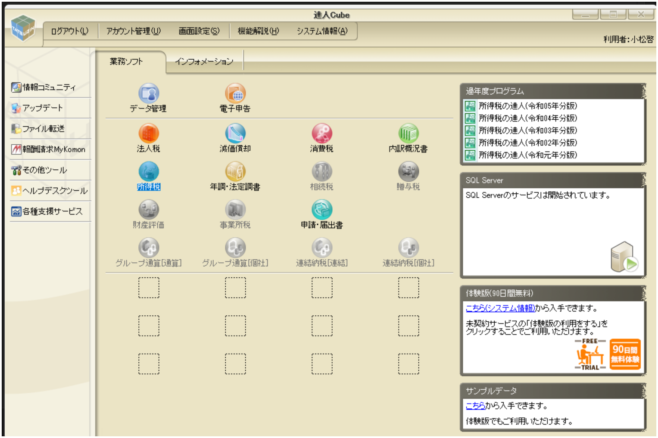Open the 消費税 consumption tax icon
Screen dimensions: 658x438
point(322,134)
